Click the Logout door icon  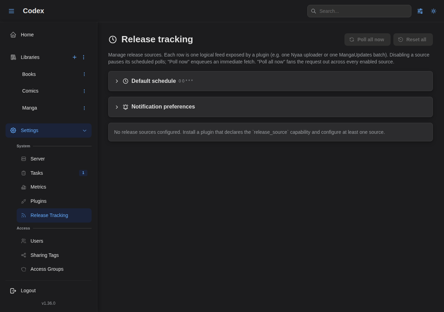tap(13, 291)
